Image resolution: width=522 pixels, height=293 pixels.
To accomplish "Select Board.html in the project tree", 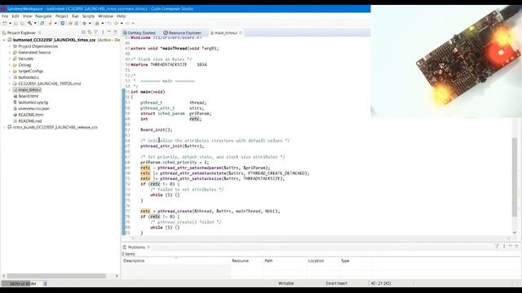I will click(25, 96).
